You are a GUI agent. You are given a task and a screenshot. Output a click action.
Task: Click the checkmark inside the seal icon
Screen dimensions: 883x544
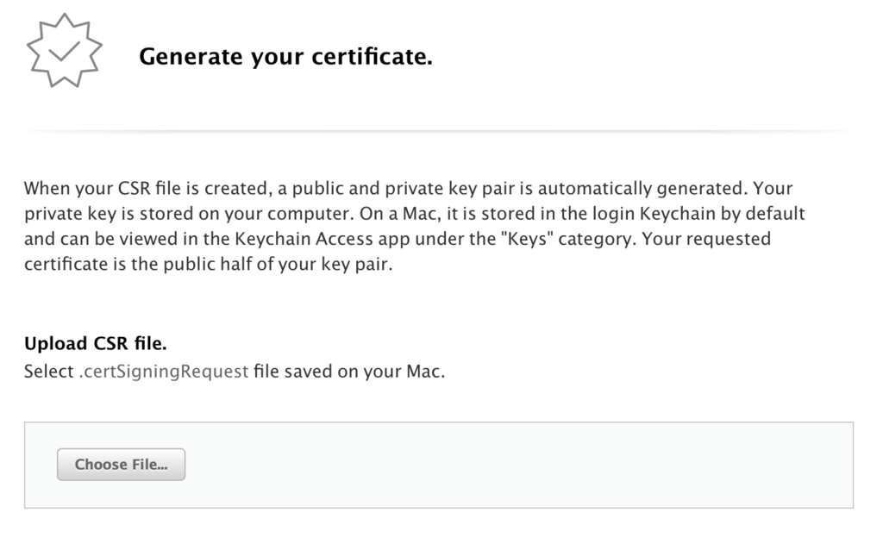[x=64, y=50]
